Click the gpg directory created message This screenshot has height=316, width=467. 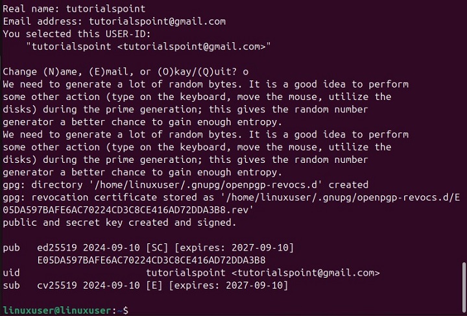coord(186,185)
